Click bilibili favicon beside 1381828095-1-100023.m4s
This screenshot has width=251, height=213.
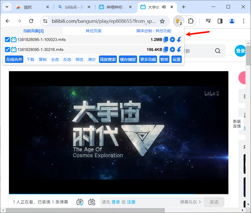pyautogui.click(x=14, y=39)
